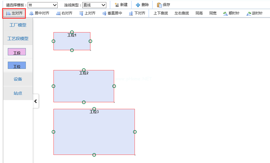Open the 工厂模型 panel tab

point(18,25)
